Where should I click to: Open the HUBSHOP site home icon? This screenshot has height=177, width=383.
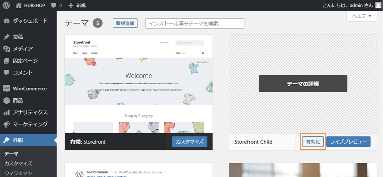[x=19, y=5]
